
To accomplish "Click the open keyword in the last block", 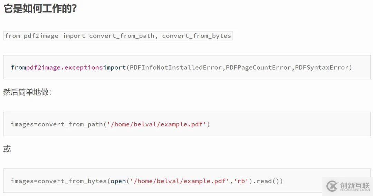I will [x=118, y=181].
